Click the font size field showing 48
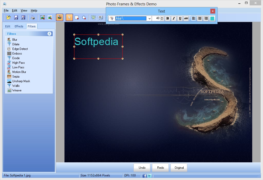 (156, 18)
